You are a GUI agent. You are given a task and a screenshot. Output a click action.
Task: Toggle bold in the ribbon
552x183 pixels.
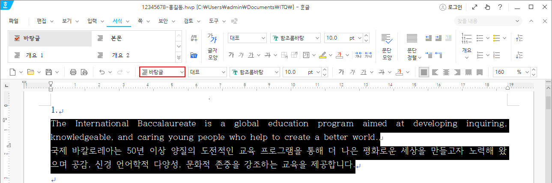[231, 55]
